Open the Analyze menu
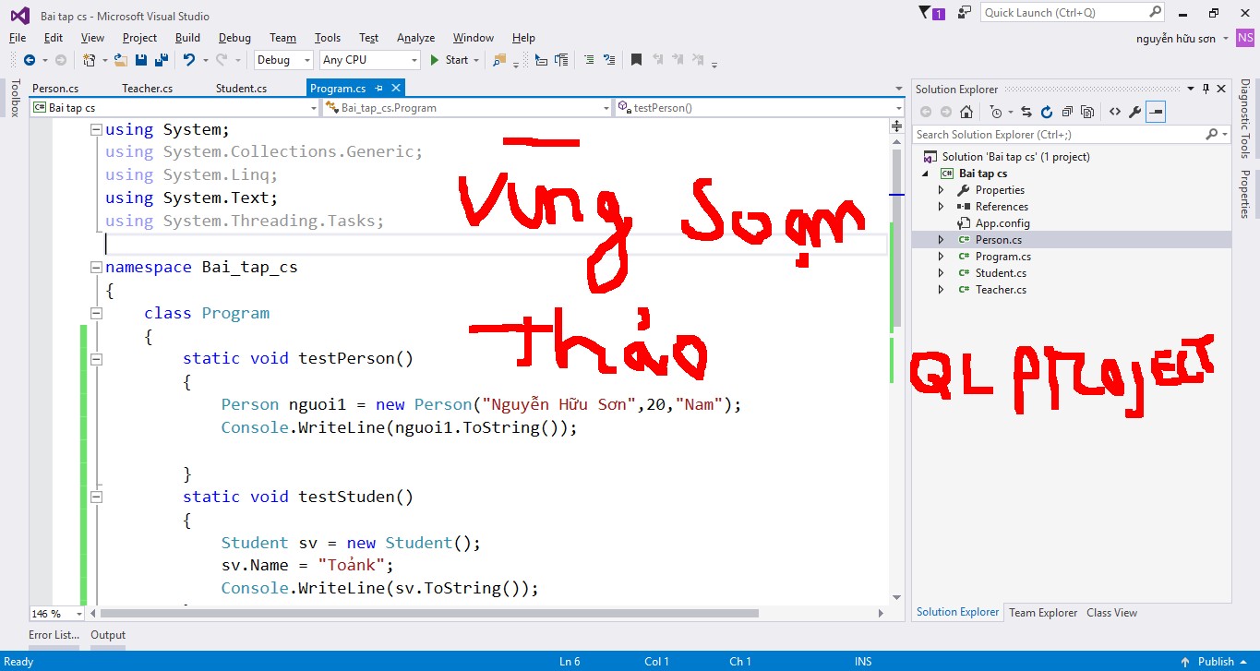The width and height of the screenshot is (1260, 671). point(414,38)
